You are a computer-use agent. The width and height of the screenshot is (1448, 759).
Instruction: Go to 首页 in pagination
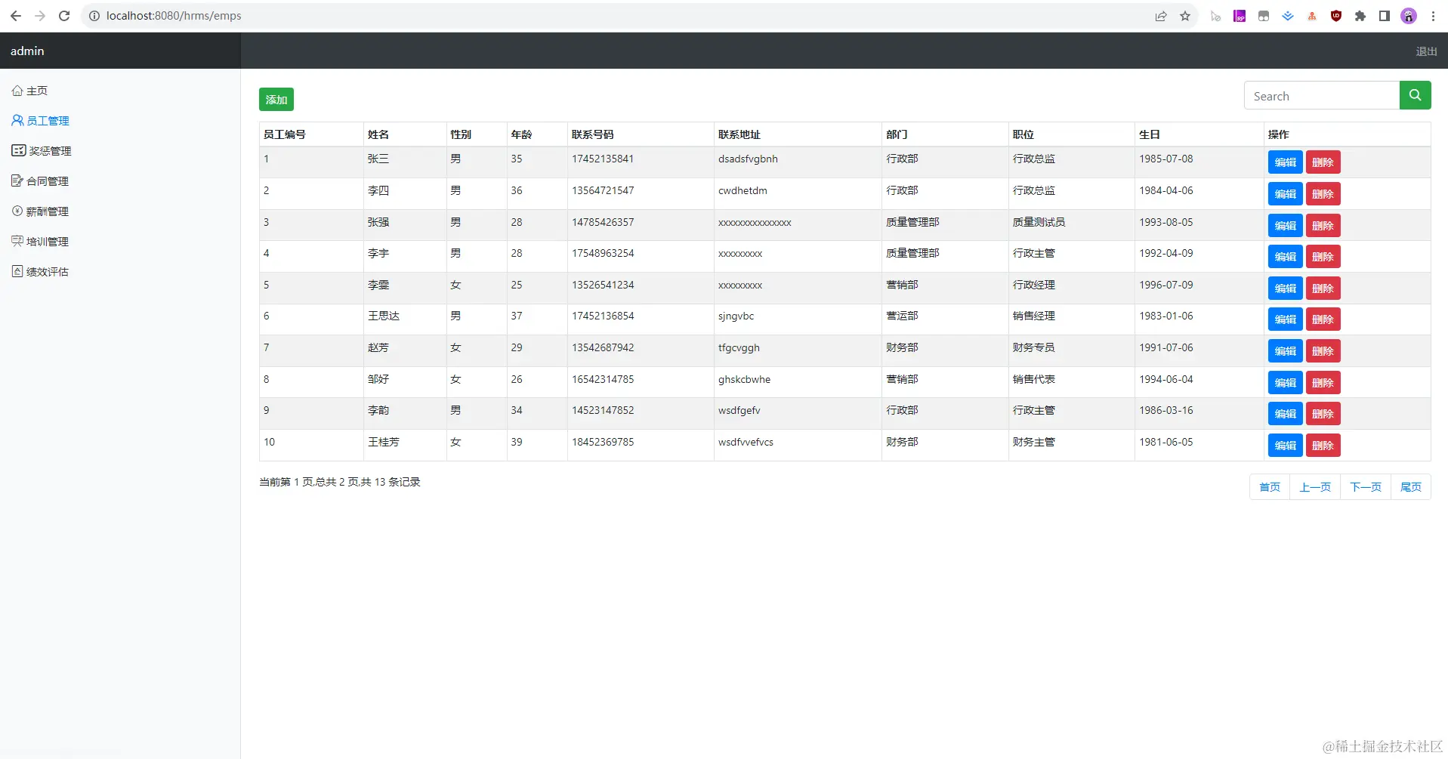coord(1270,487)
